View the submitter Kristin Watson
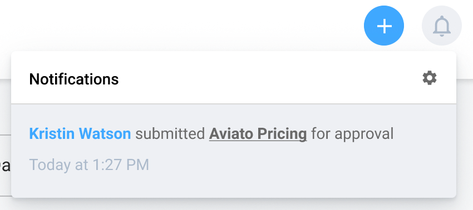473x210 pixels. click(x=80, y=133)
